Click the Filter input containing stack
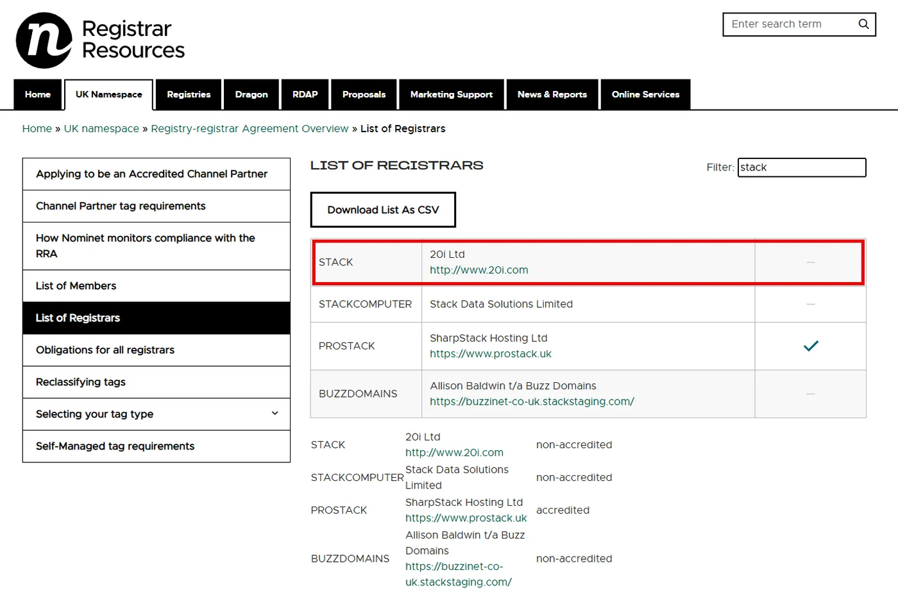This screenshot has width=898, height=604. click(x=802, y=167)
